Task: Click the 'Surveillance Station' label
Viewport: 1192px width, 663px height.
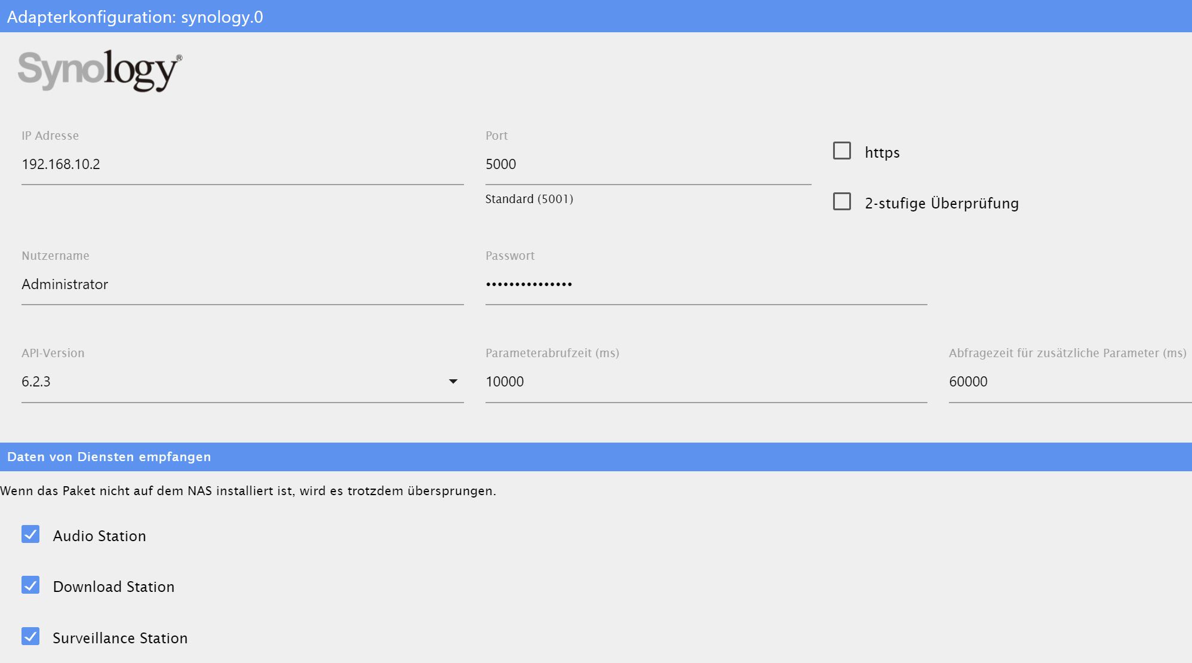Action: click(120, 638)
